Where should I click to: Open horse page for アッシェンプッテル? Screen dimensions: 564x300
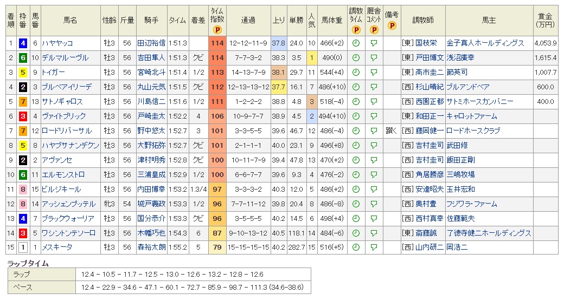69,204
